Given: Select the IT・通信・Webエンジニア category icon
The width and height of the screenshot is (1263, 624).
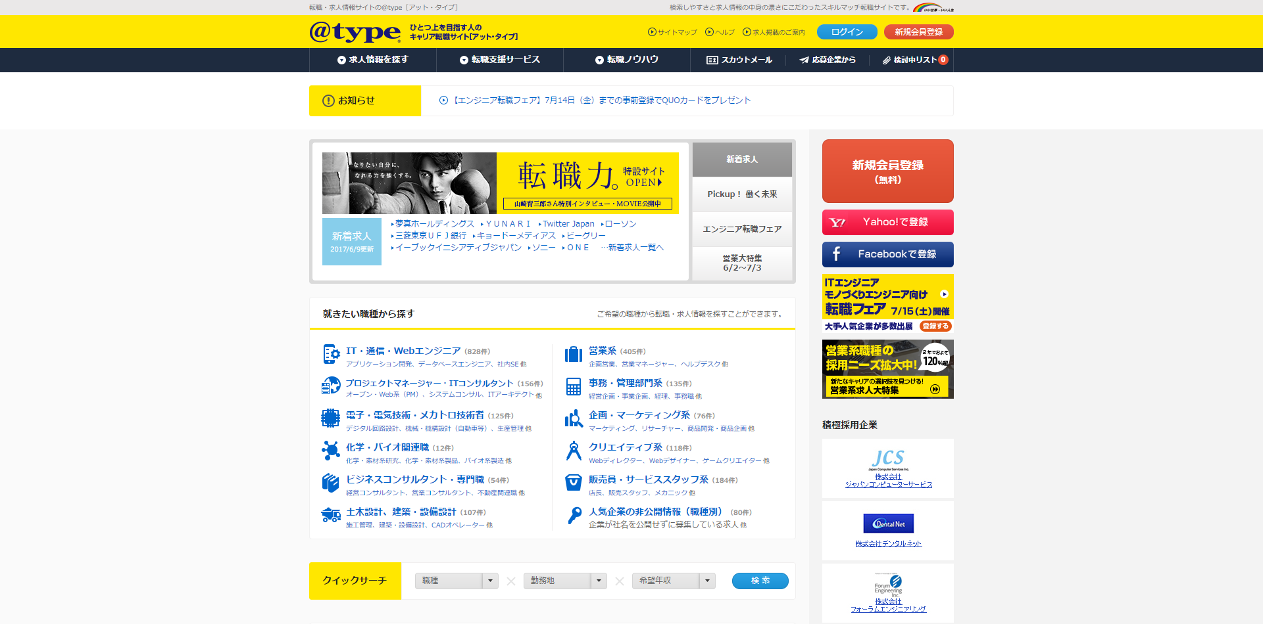Looking at the screenshot, I should coord(330,354).
